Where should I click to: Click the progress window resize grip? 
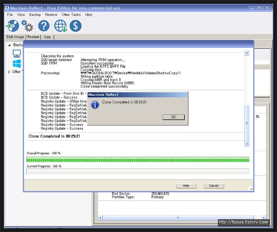click(251, 189)
